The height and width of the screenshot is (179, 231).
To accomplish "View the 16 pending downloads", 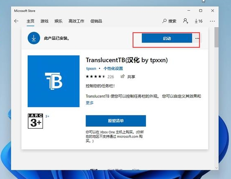I will 198,21.
